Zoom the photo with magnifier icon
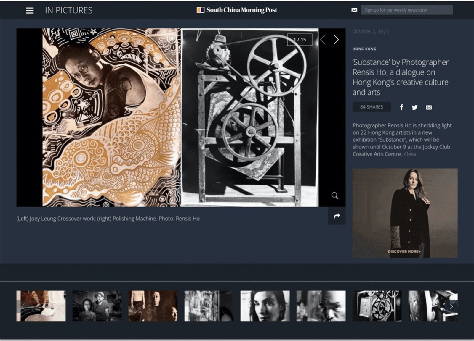Viewport: 474px width, 341px height. pos(335,195)
